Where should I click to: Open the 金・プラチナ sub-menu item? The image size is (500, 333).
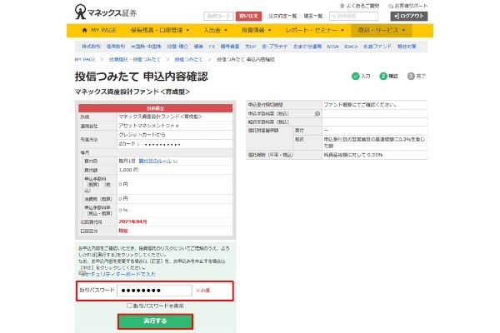[274, 47]
